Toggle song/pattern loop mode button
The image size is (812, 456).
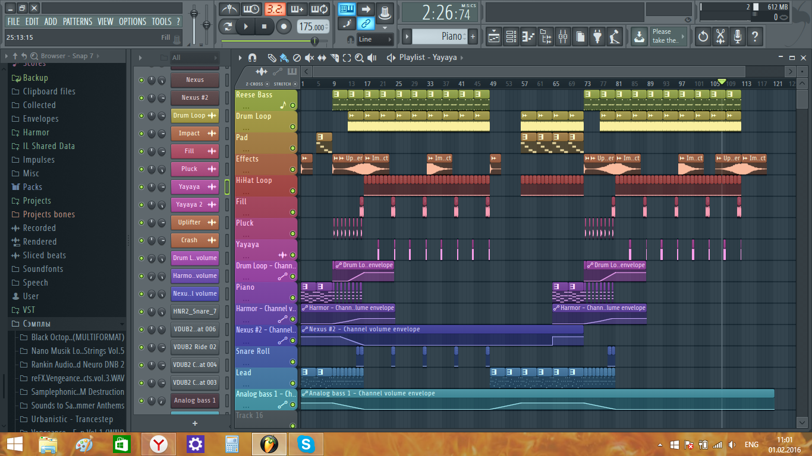coord(229,27)
